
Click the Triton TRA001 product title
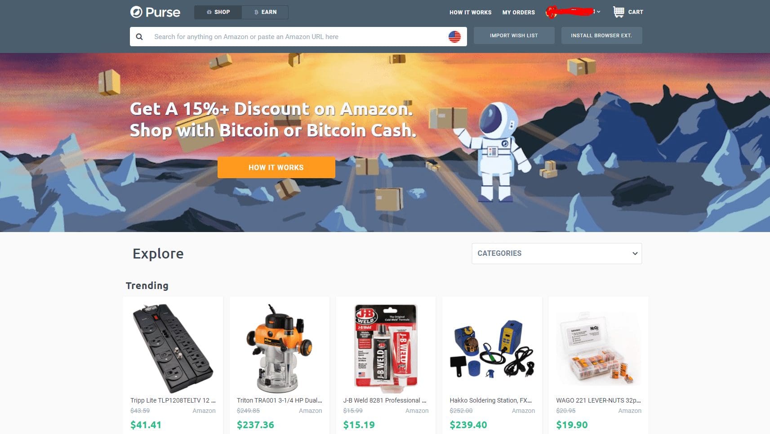point(279,400)
